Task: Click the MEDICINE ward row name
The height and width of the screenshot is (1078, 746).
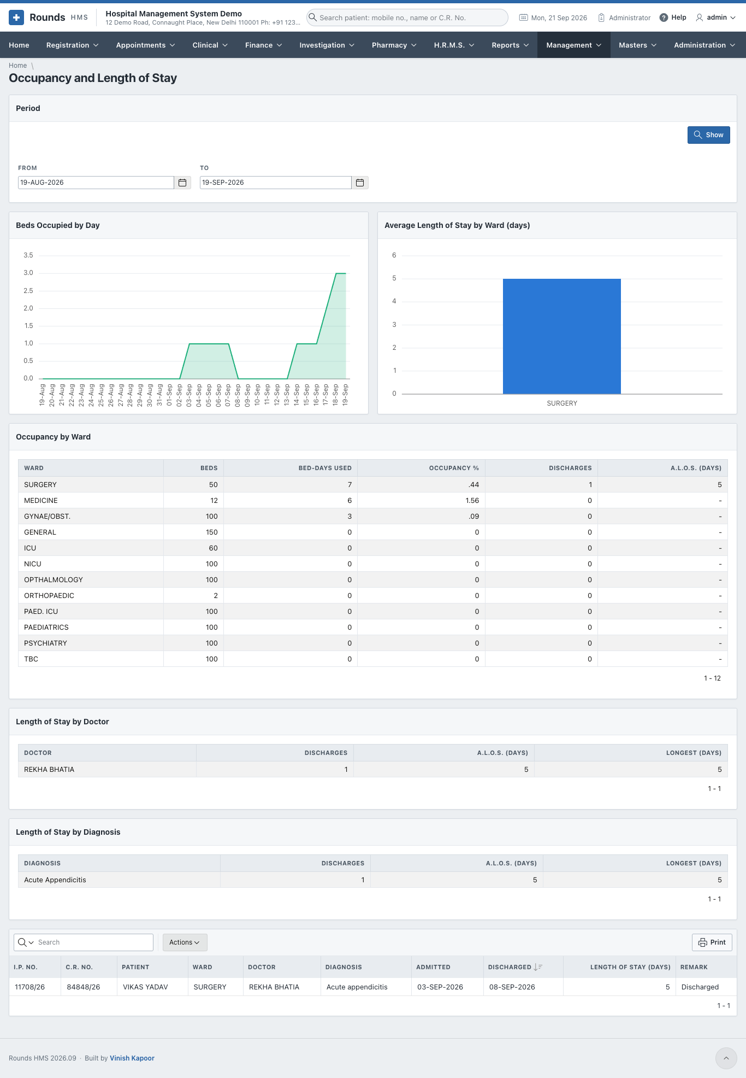Action: tap(41, 501)
